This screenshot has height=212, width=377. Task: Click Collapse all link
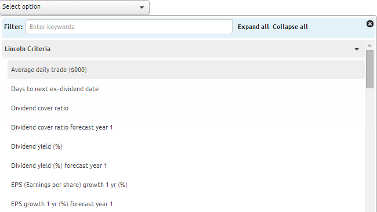pos(290,27)
